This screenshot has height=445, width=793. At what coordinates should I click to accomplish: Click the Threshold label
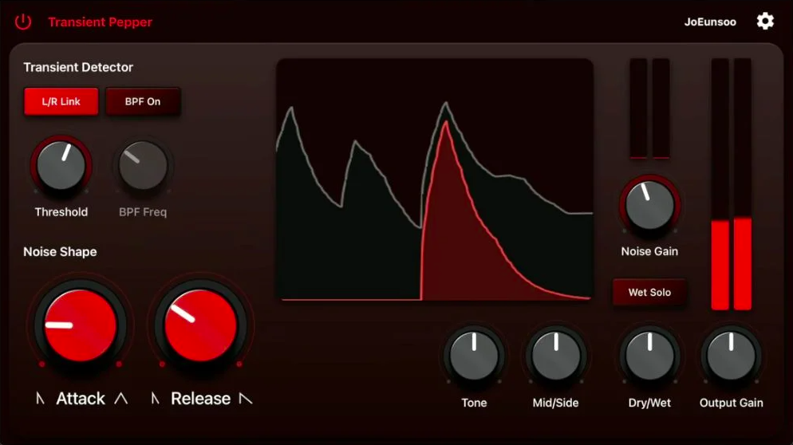pyautogui.click(x=61, y=212)
